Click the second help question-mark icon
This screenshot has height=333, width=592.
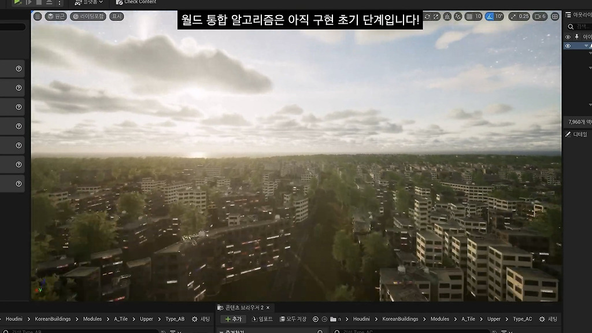point(18,88)
